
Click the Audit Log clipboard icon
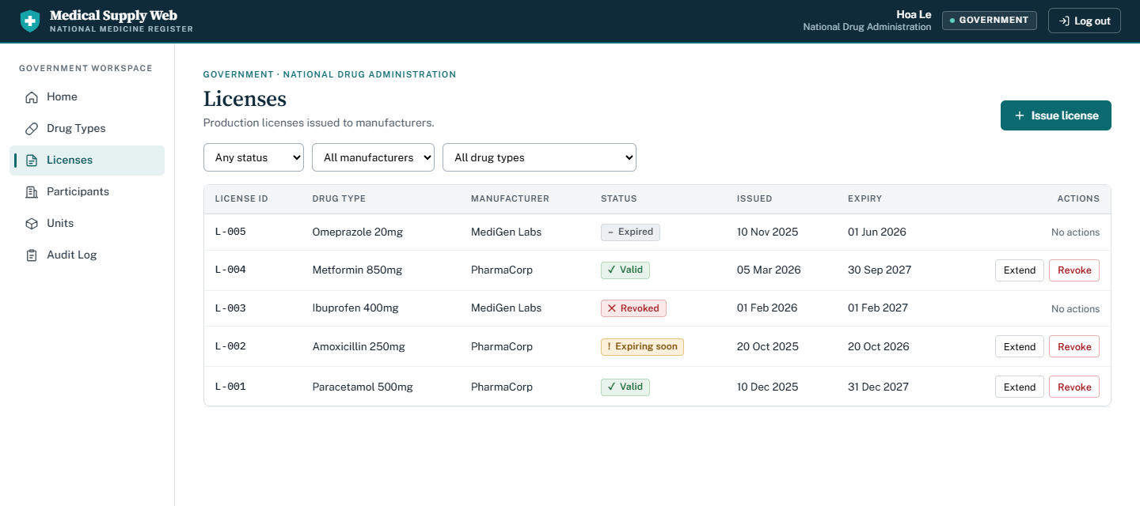pyautogui.click(x=32, y=255)
